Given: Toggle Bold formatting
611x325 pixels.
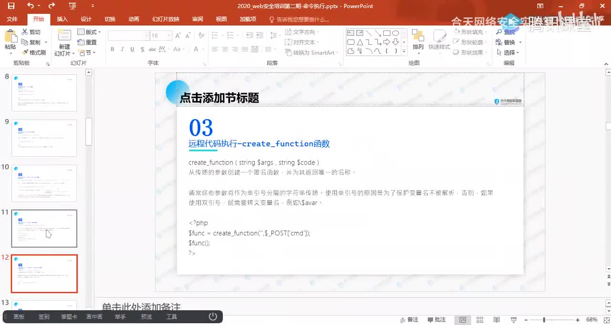Looking at the screenshot, I should [112, 49].
